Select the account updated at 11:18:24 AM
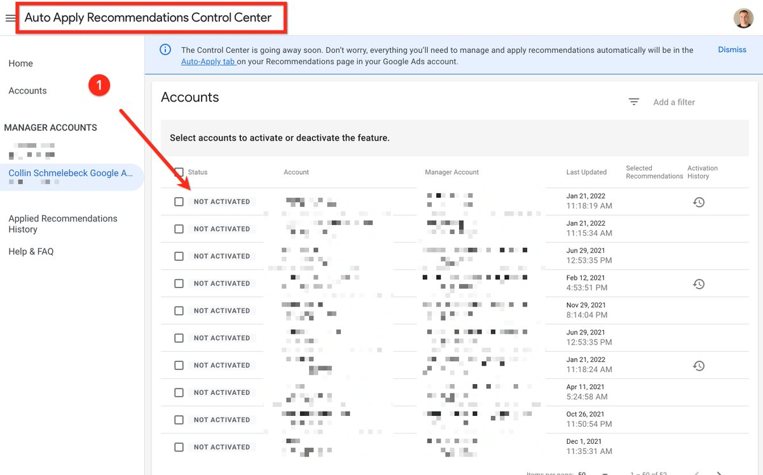The height and width of the screenshot is (475, 763). coord(179,366)
